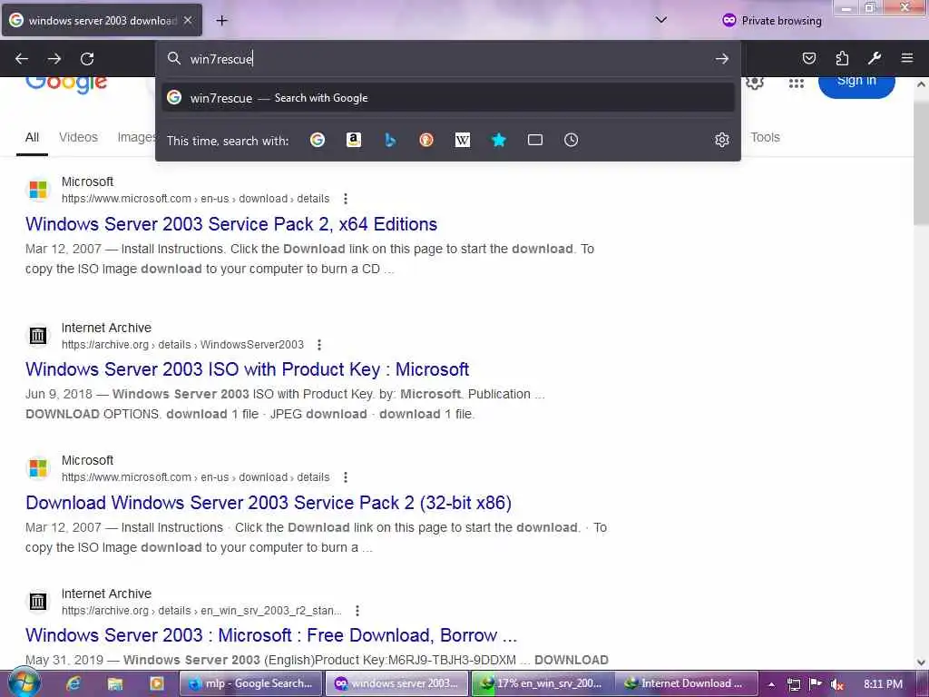Open a new tab with plus button
Screen dimensions: 929x697
click(221, 21)
